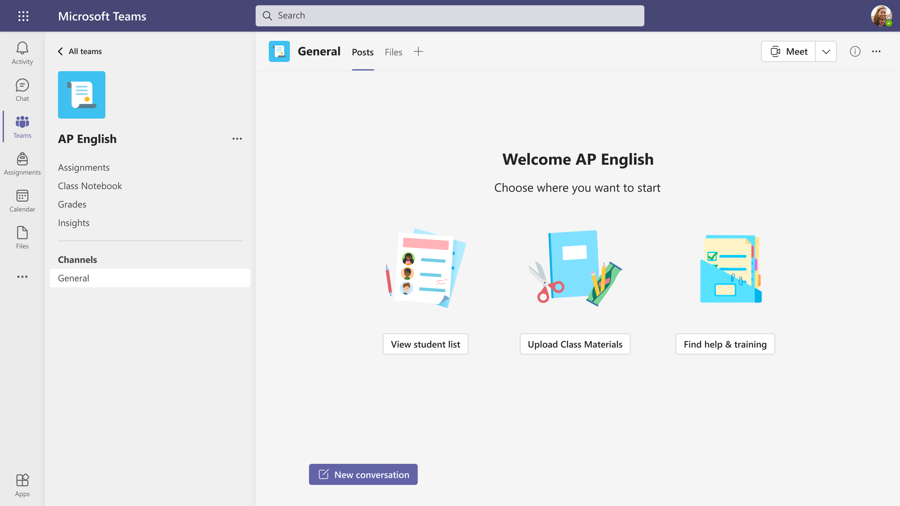Open the Files icon in left rail
The height and width of the screenshot is (506, 900).
coord(22,237)
